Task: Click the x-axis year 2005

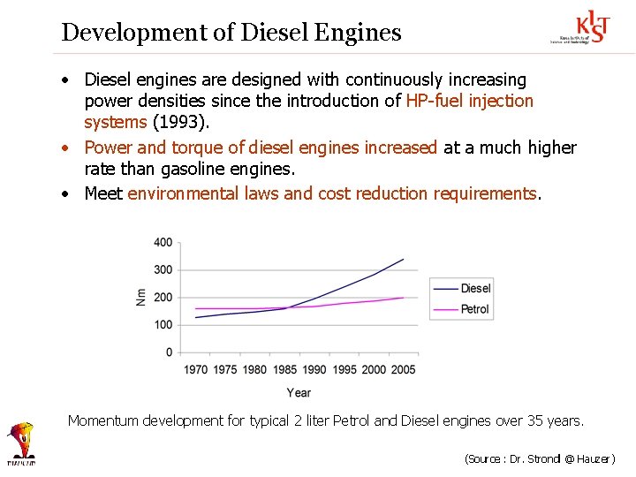Action: pos(403,370)
